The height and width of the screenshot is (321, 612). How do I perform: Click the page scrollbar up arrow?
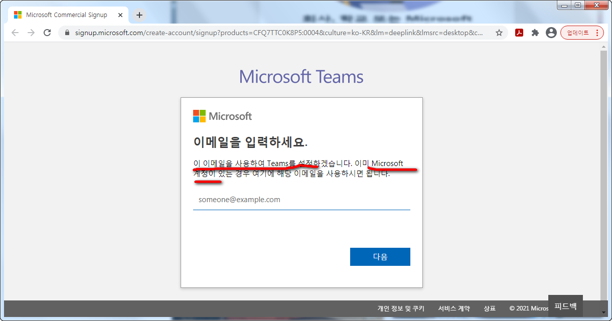pos(604,47)
